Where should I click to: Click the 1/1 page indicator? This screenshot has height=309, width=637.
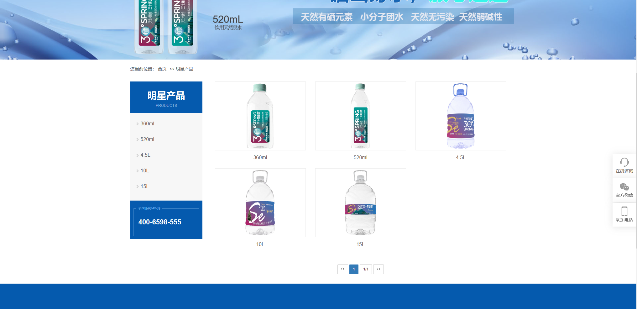(366, 269)
